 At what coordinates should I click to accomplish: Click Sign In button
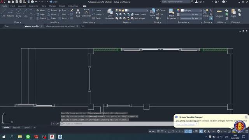(x=200, y=2)
